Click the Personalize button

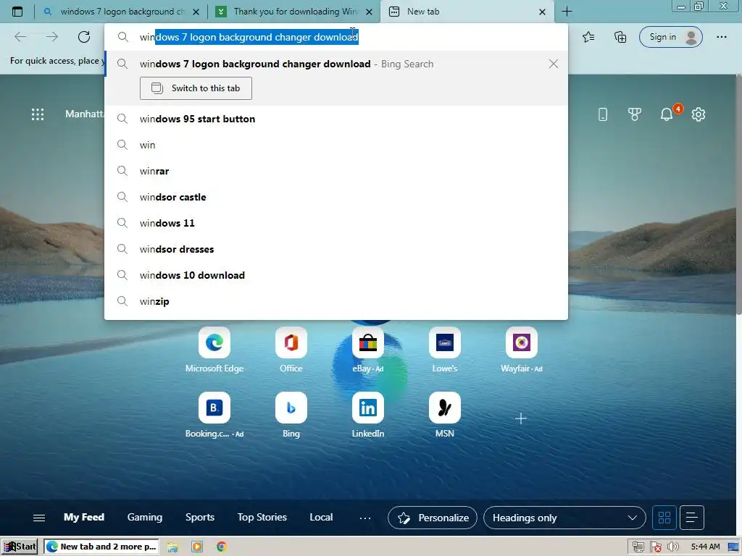tap(433, 518)
